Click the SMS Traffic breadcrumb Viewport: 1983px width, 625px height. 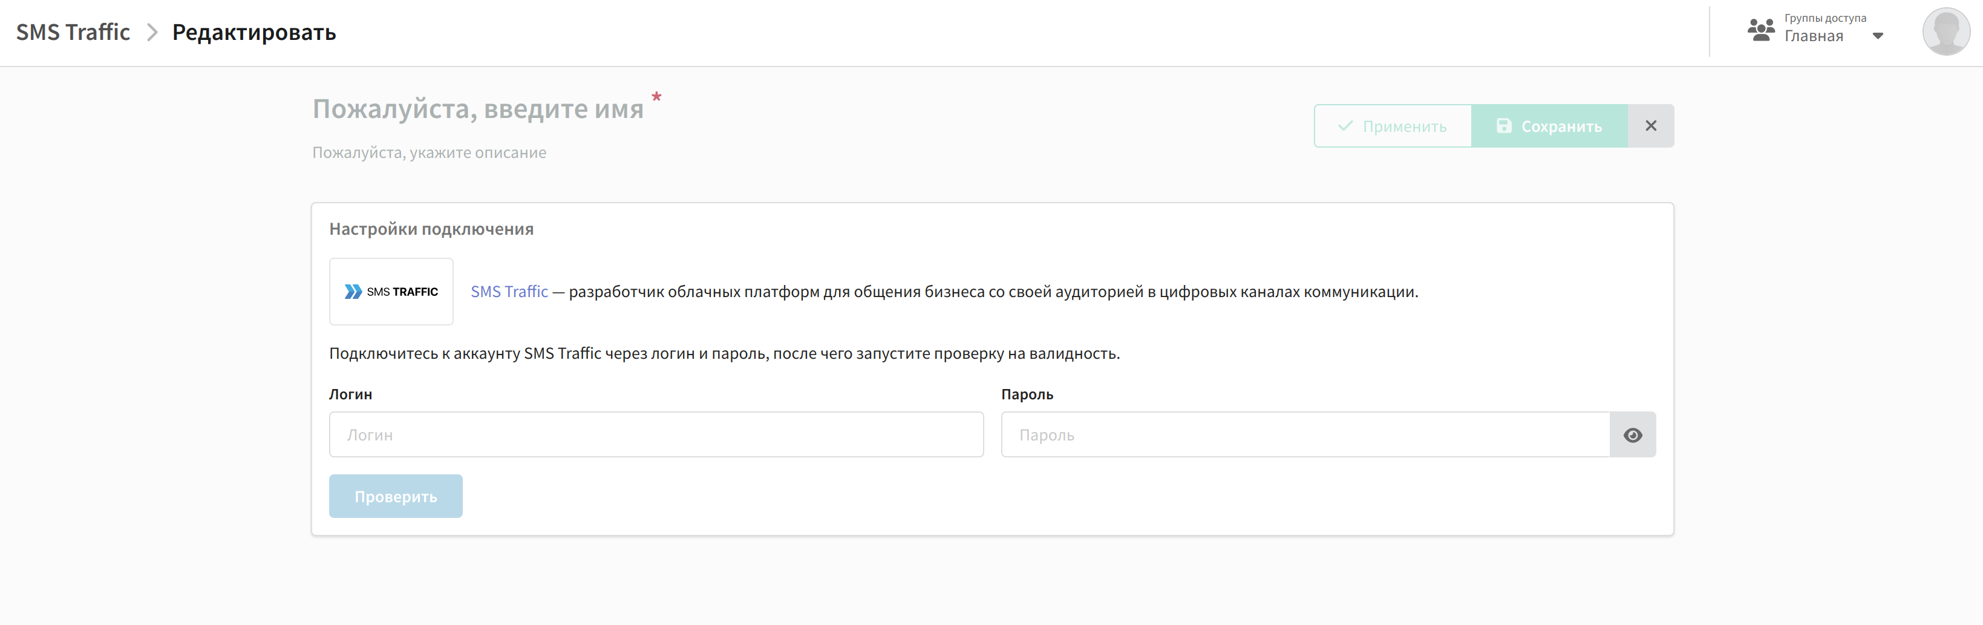[73, 32]
